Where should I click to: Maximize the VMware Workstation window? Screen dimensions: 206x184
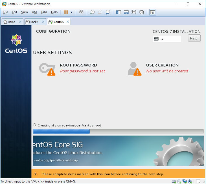pyautogui.click(x=188, y=4)
